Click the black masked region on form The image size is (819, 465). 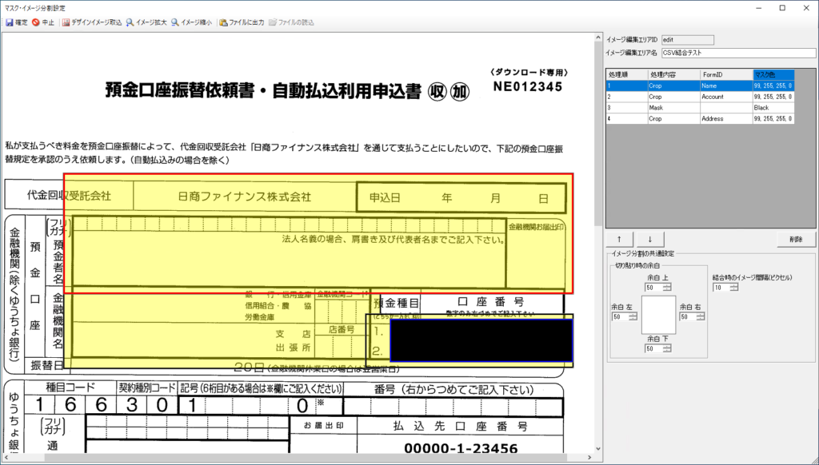[x=481, y=340]
